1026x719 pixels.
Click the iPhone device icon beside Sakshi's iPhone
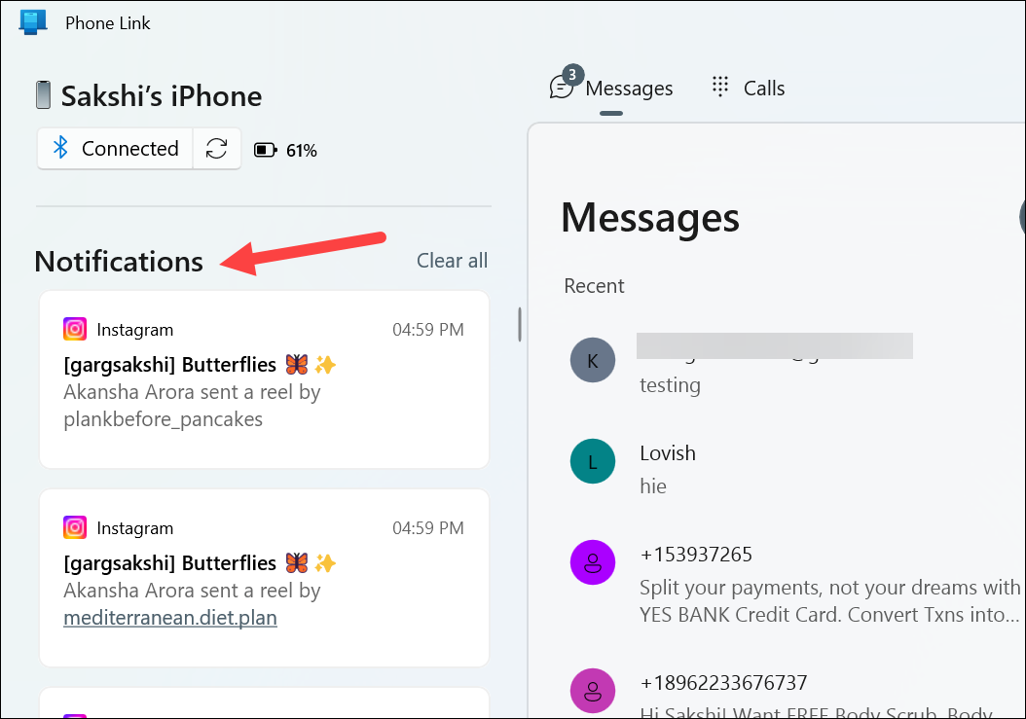click(x=43, y=95)
